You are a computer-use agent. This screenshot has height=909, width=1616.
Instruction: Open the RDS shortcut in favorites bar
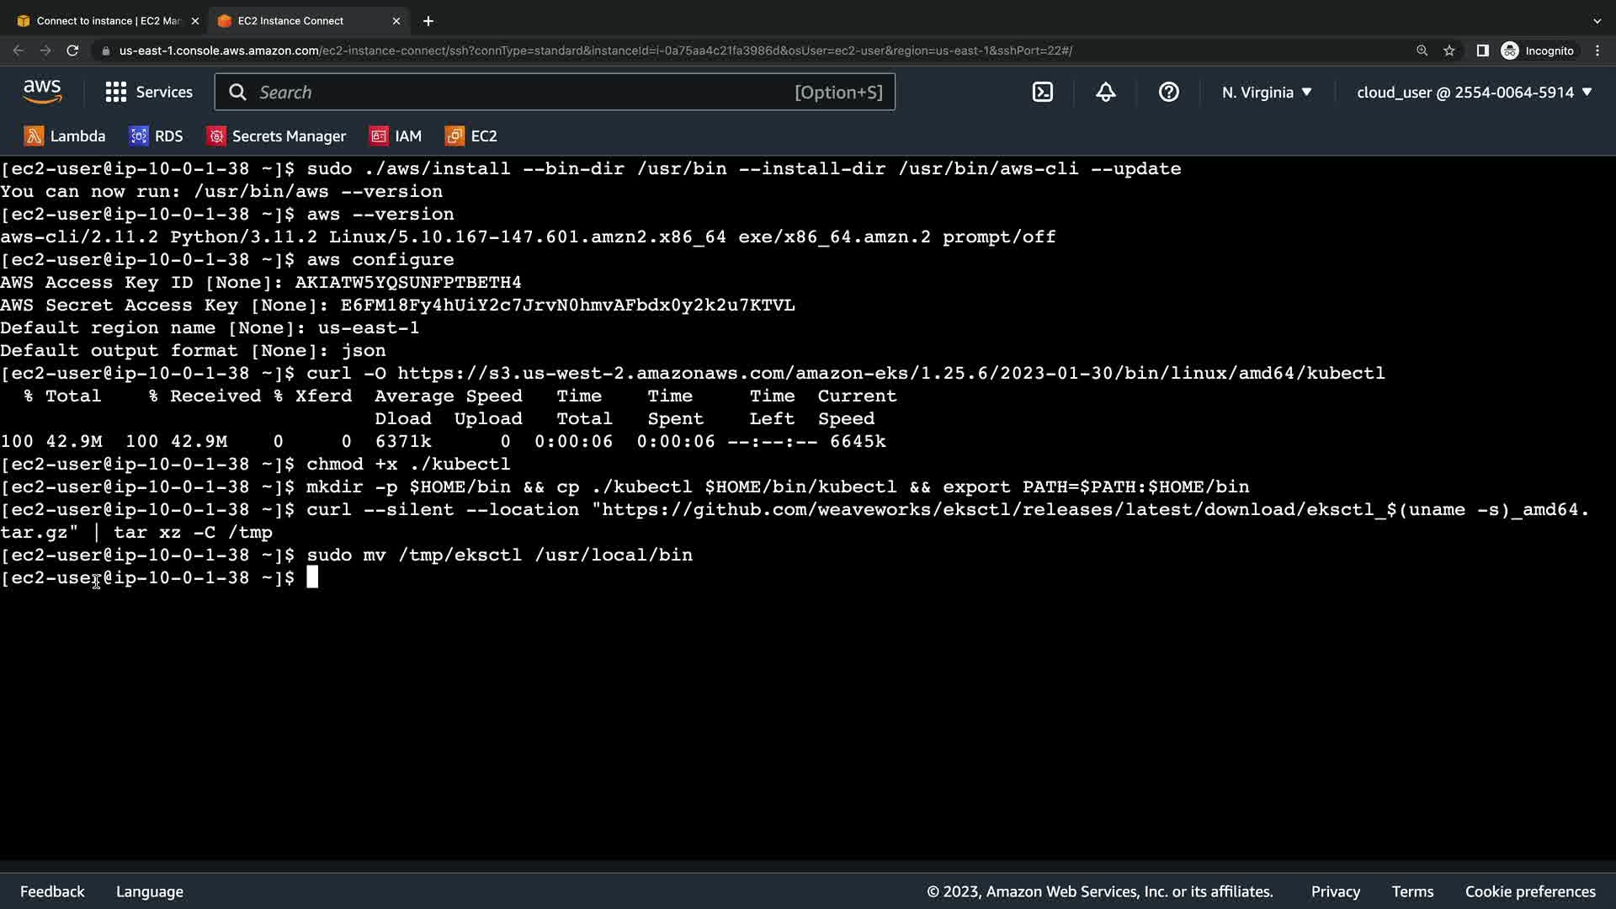(x=156, y=136)
